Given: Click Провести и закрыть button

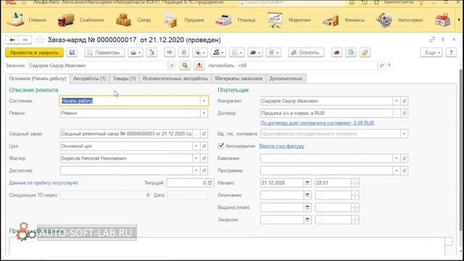Looking at the screenshot, I should pos(34,52).
